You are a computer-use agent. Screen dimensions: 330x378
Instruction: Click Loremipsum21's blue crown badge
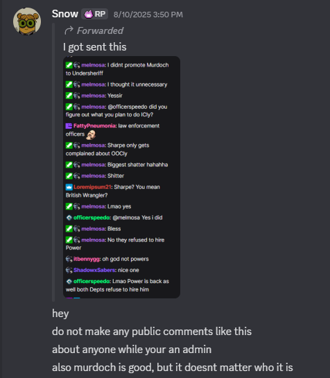pos(69,187)
